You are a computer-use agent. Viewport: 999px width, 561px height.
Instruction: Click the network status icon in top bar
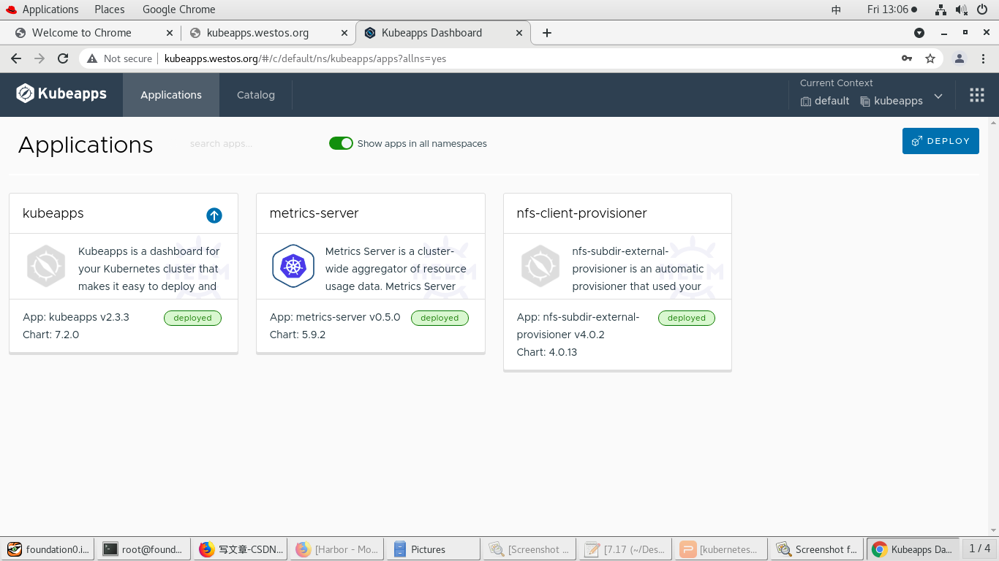coord(941,9)
